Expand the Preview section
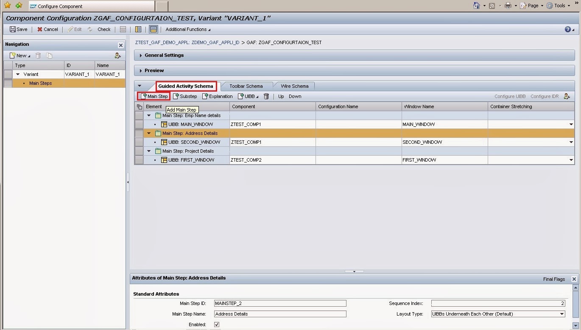 pos(141,70)
